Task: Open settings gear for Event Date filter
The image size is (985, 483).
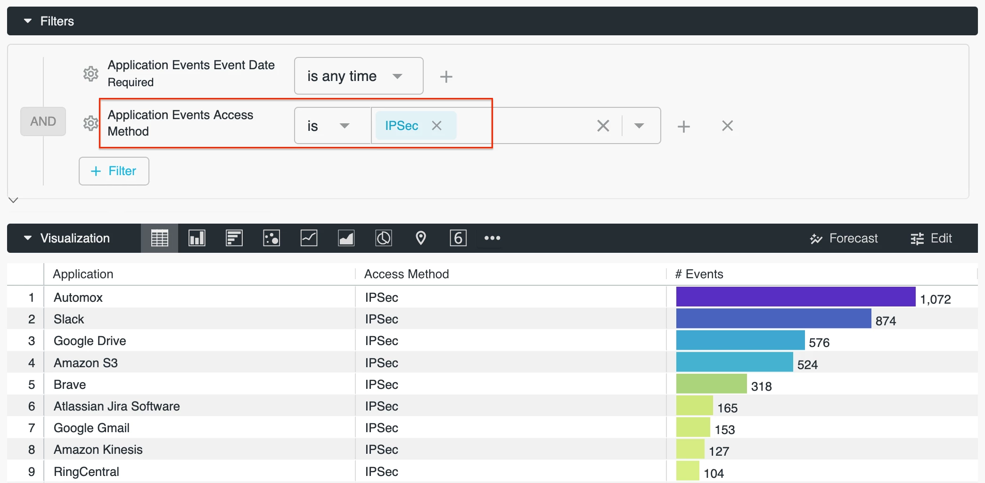Action: (x=90, y=74)
